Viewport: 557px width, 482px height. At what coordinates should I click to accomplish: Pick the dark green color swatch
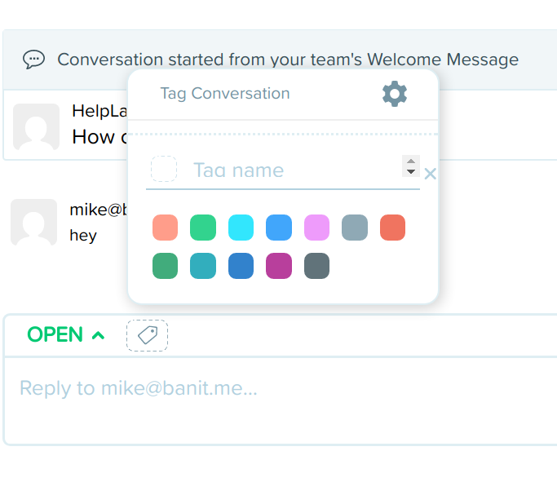pos(166,266)
